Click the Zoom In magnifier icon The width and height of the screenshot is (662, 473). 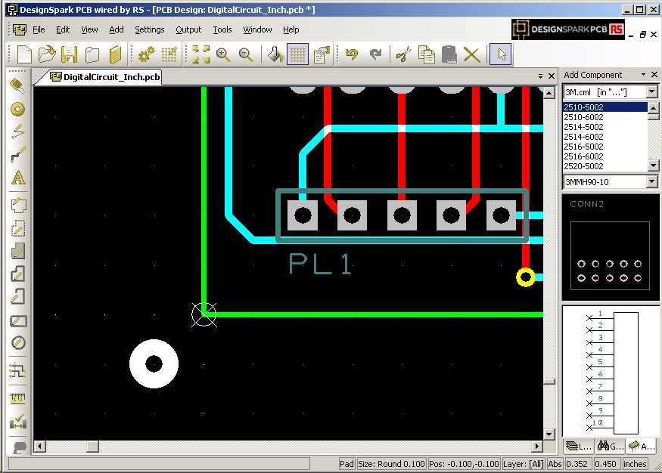223,54
